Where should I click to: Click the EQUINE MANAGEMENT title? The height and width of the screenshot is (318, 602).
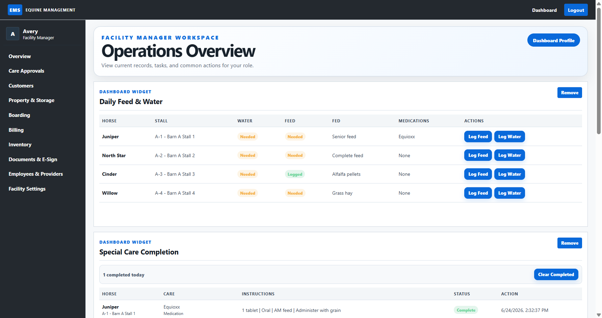point(50,10)
